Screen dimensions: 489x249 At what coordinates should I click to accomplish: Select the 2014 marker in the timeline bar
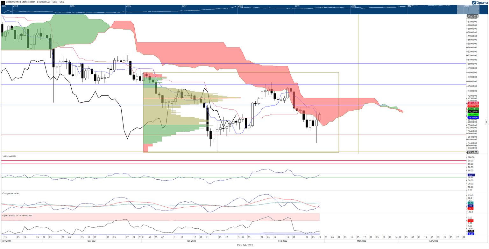coord(16,6)
